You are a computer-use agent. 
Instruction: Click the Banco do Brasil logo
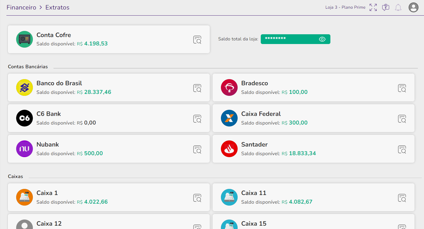coord(25,87)
